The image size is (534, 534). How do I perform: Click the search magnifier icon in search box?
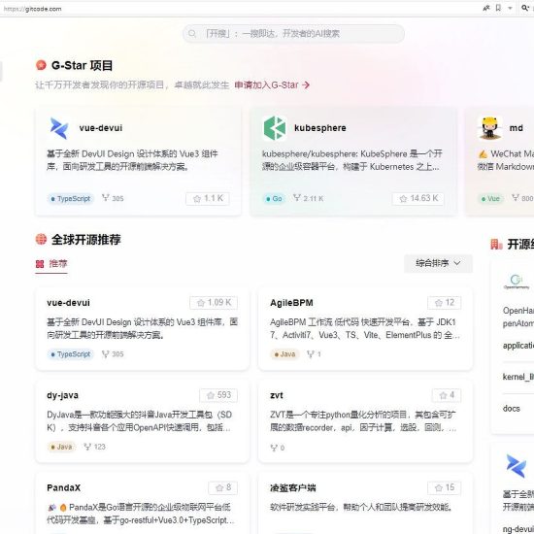coord(192,34)
